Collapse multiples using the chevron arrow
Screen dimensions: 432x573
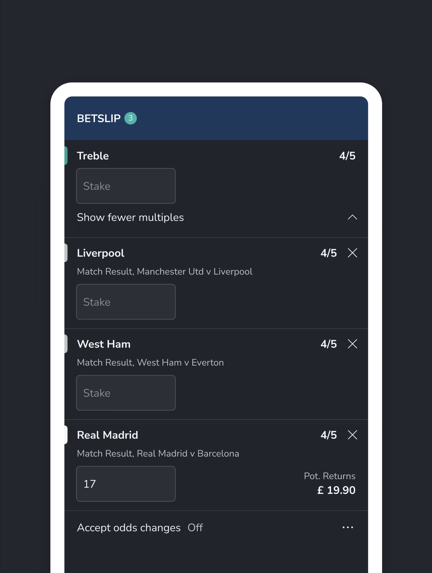point(352,217)
